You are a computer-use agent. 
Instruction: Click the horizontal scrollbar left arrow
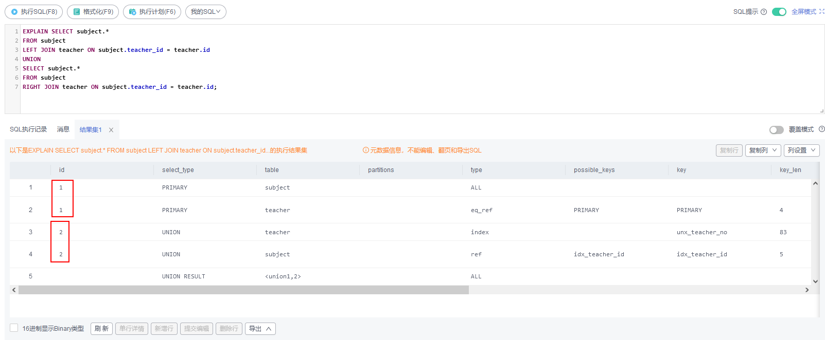coord(14,290)
